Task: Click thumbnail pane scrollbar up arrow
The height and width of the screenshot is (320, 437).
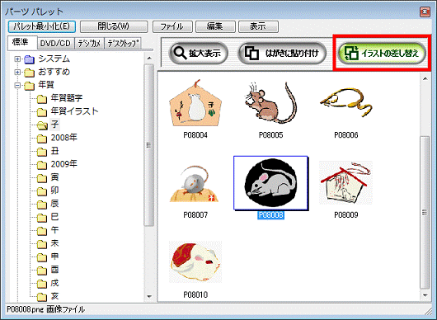Action: point(425,79)
